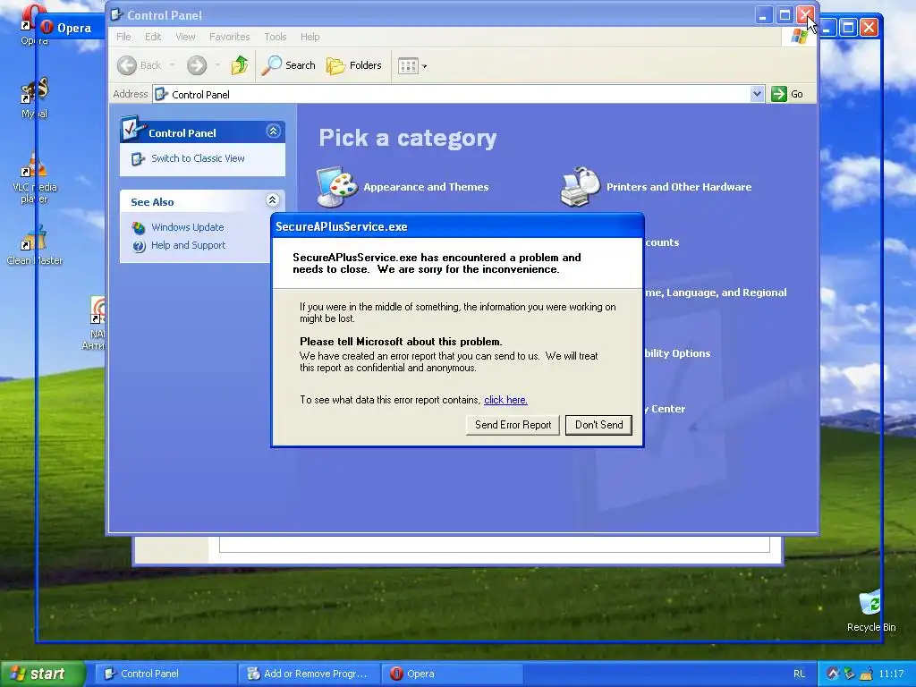Open the Favorites menu

tap(230, 37)
